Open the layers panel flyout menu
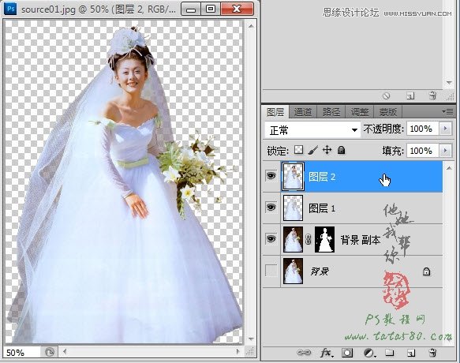Viewport: 460px width, 363px height. click(x=447, y=111)
